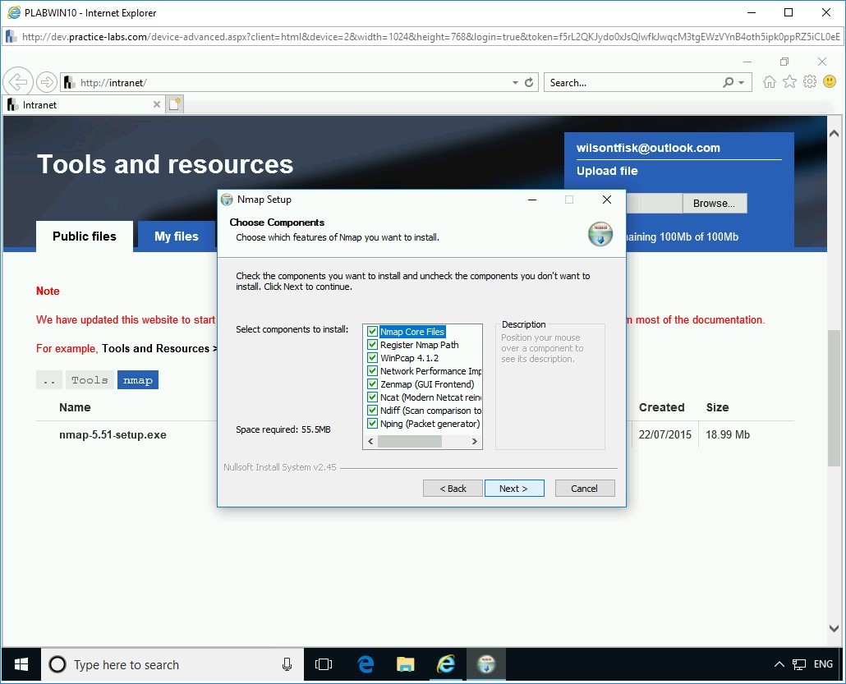The height and width of the screenshot is (684, 846).
Task: Switch to the My files tab
Action: point(176,236)
